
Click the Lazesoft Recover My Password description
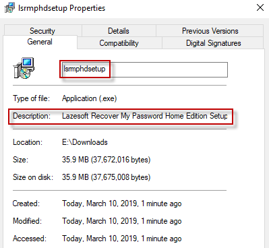pos(145,116)
